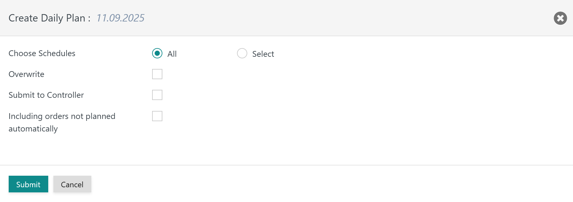Click the Including orders not planned label

(x=62, y=116)
